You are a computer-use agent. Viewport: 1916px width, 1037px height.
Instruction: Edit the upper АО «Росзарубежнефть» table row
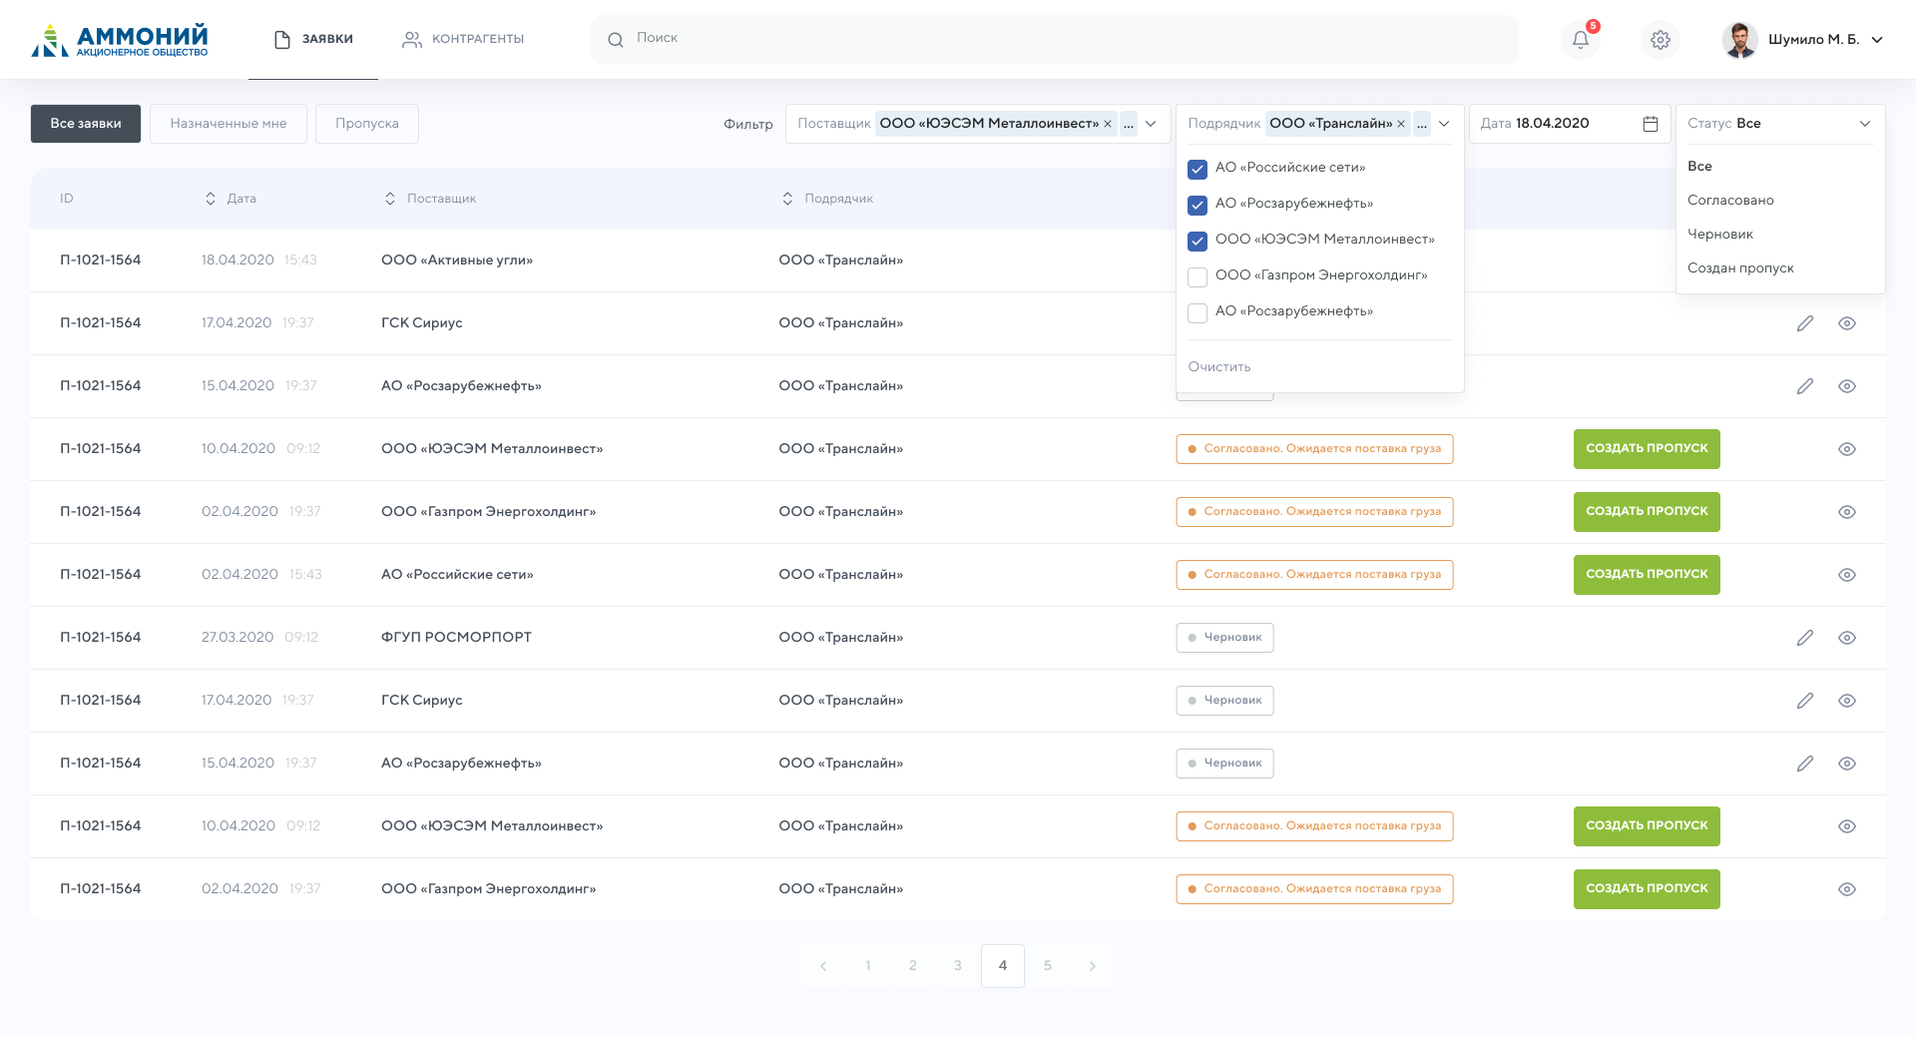(1805, 386)
